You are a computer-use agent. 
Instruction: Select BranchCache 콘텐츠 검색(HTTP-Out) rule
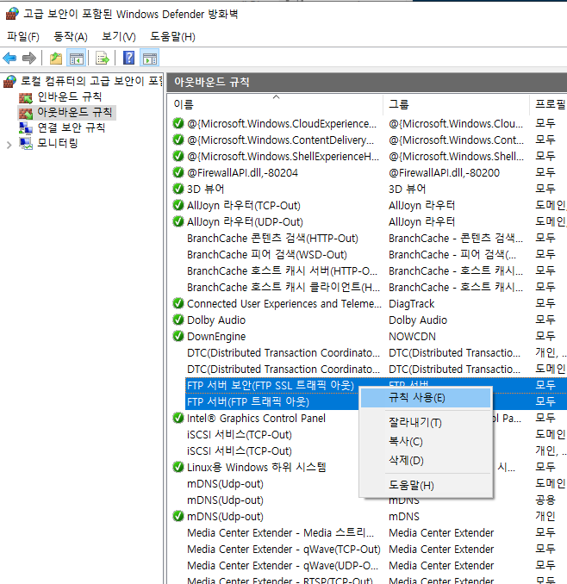(x=272, y=238)
